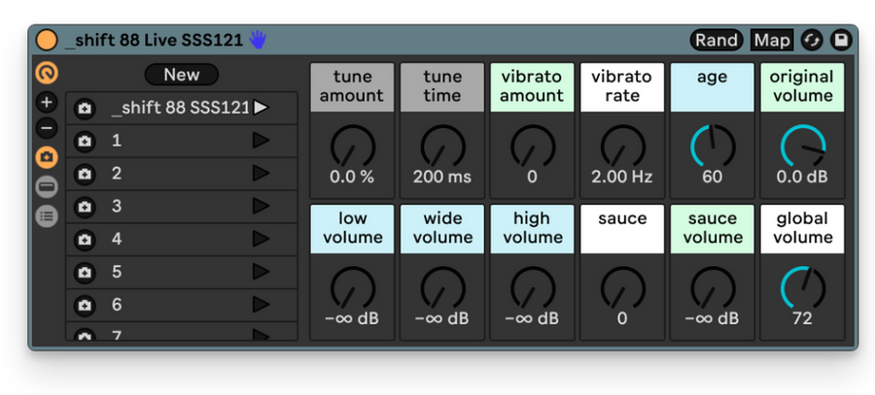Click the 2.00 Hz vibrato rate value
The image size is (875, 395).
[x=622, y=178]
